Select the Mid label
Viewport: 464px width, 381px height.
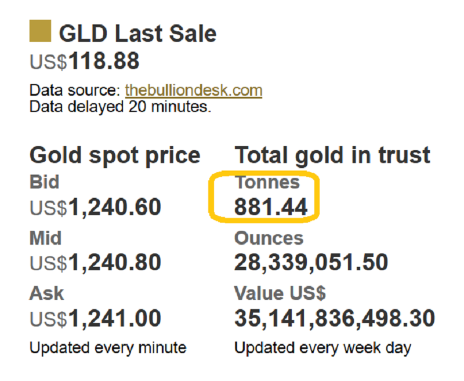pyautogui.click(x=46, y=238)
